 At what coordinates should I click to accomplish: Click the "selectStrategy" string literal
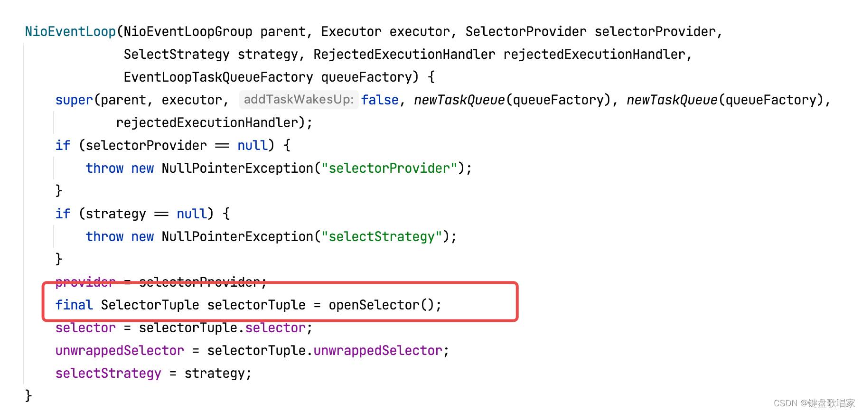pos(381,237)
